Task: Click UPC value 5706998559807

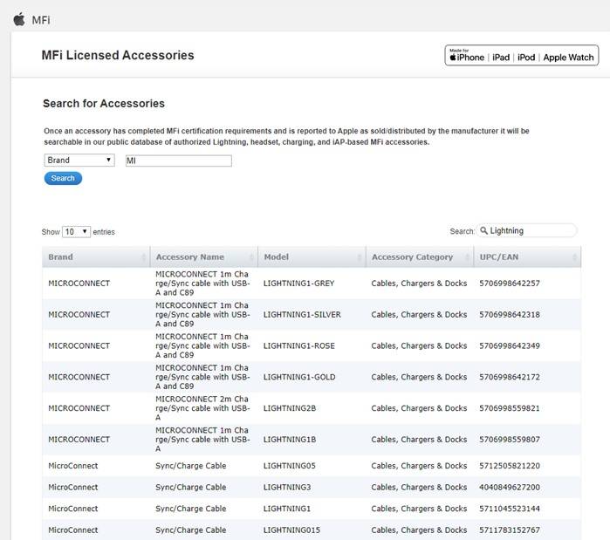Action: click(x=510, y=440)
